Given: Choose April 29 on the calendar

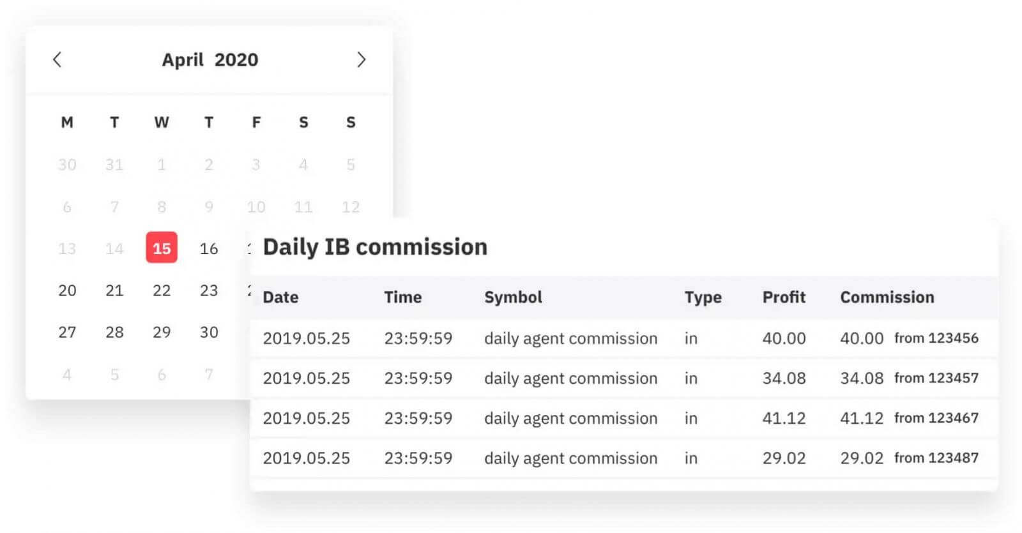Looking at the screenshot, I should coord(162,333).
